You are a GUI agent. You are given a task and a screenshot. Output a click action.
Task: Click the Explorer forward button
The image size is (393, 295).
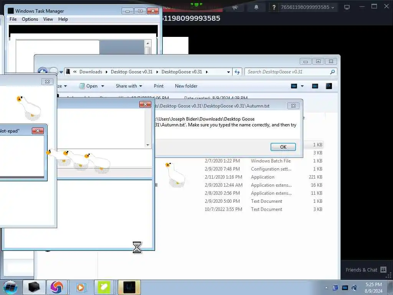53,71
